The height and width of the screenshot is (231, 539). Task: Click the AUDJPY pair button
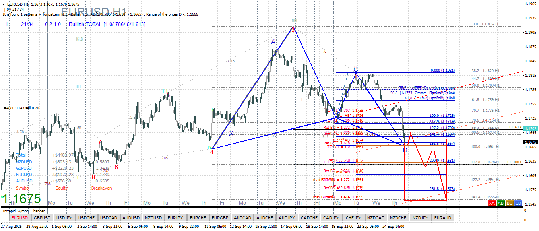[287, 218]
